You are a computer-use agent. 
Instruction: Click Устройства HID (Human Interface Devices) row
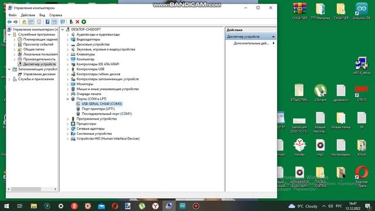pos(108,139)
